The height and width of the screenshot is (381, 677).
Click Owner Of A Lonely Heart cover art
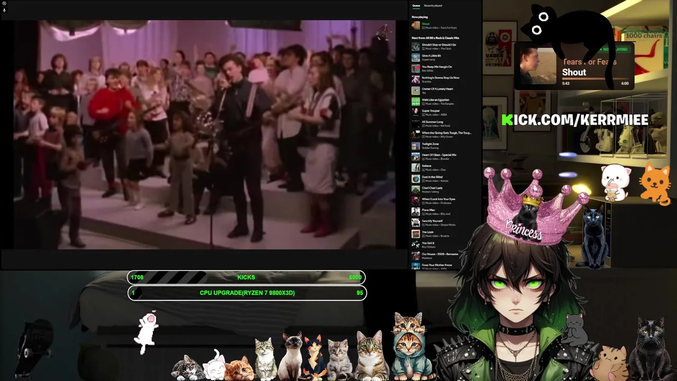click(x=416, y=90)
